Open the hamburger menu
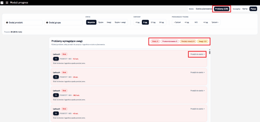Image resolution: width=260 pixels, height=122 pixels. click(7, 3)
